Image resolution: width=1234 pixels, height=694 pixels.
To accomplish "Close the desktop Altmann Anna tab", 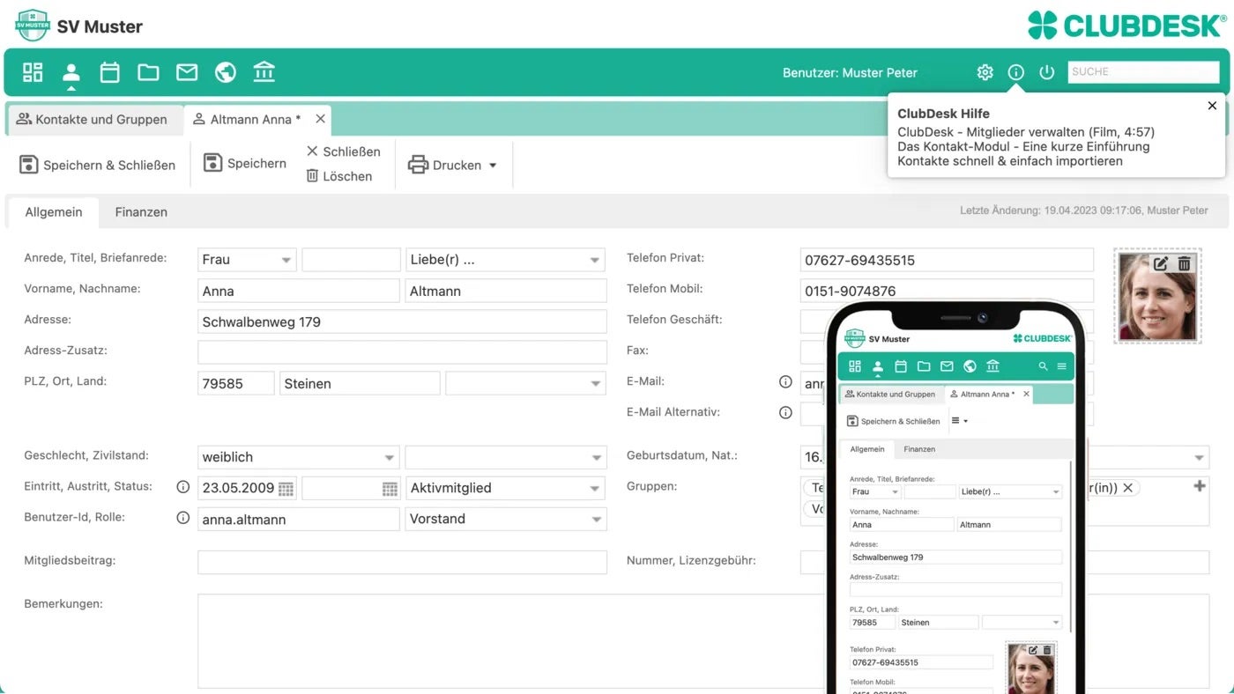I will pyautogui.click(x=320, y=119).
